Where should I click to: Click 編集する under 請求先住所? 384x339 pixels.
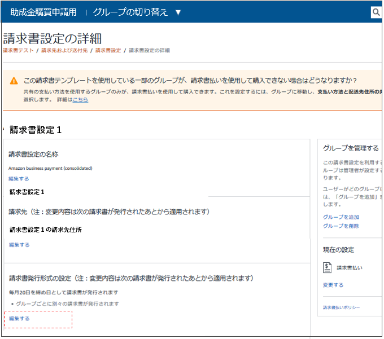pyautogui.click(x=19, y=245)
